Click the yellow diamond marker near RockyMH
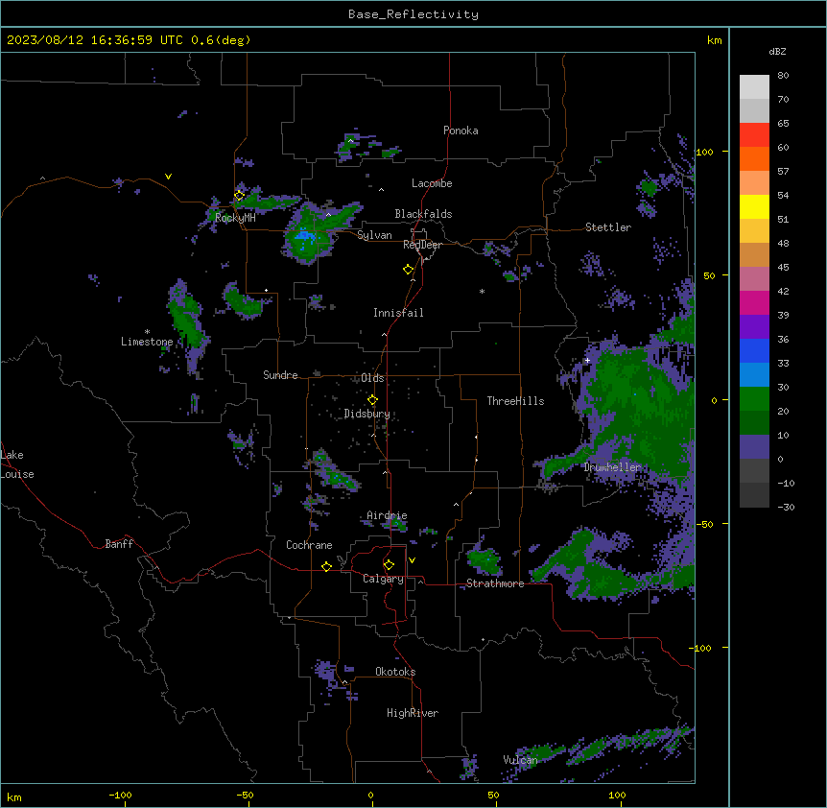827x808 pixels. pos(239,195)
